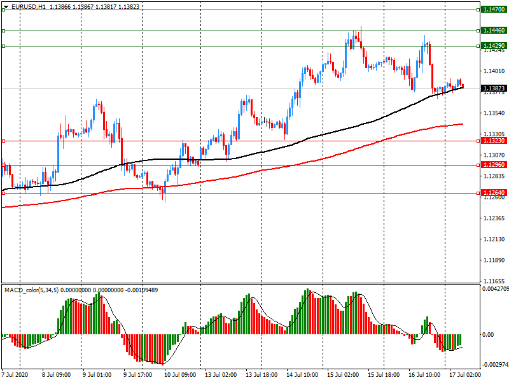Select right handle of 1.12960 line
The height and width of the screenshot is (382, 509).
tap(478, 165)
